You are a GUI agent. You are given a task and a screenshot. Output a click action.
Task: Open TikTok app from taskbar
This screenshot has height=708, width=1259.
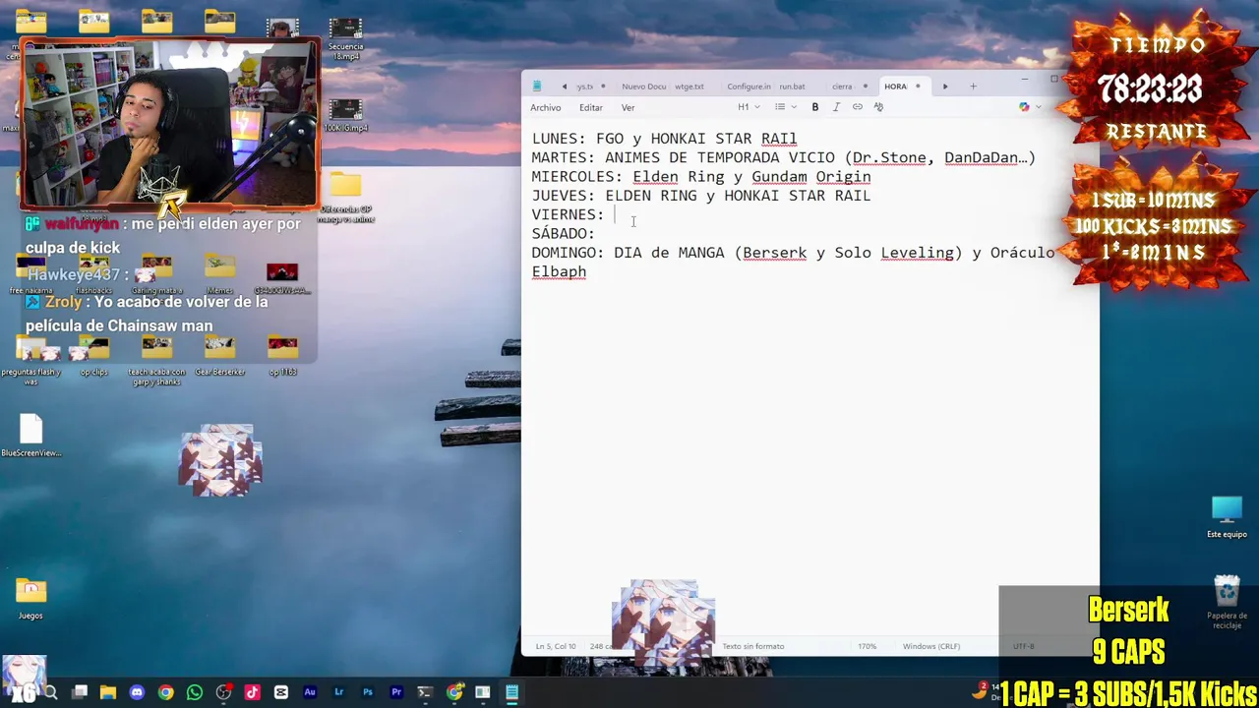click(252, 692)
